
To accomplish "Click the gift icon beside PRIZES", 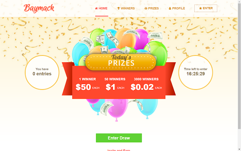I will 146,8.
